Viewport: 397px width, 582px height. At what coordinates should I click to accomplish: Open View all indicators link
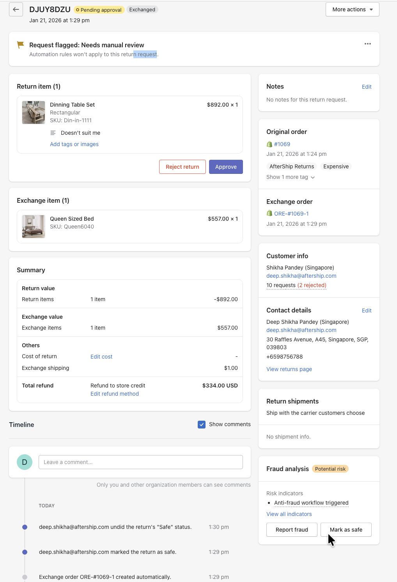[289, 514]
